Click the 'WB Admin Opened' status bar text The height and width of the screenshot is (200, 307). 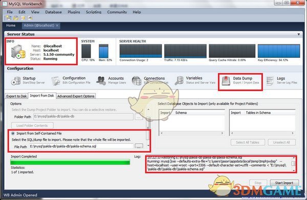(20, 195)
